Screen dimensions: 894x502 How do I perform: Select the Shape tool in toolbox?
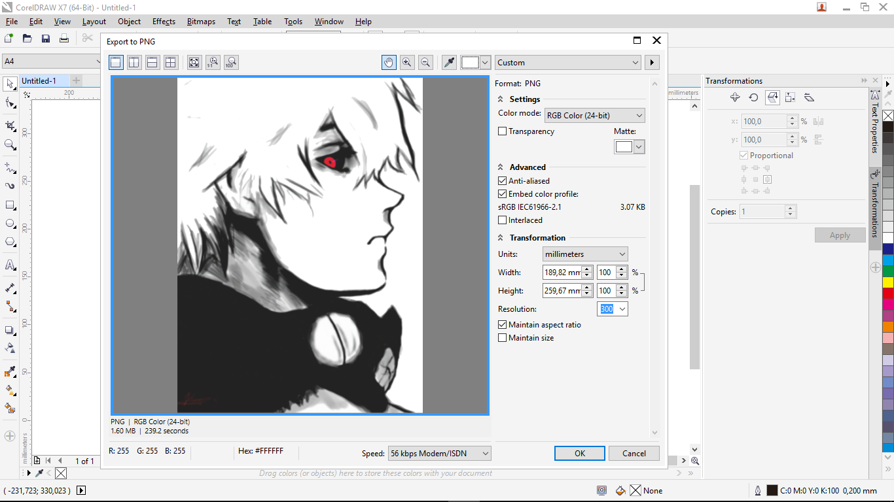pyautogui.click(x=10, y=103)
